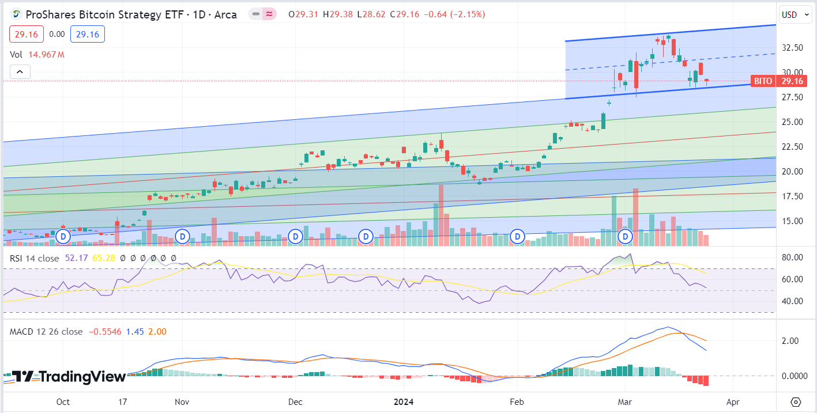
Task: Click the 0.00 spread value
Action: coord(57,34)
